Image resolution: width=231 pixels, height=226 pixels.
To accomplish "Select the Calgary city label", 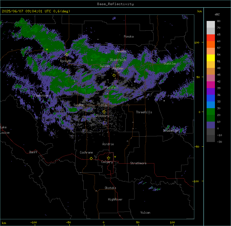I will point(107,162).
